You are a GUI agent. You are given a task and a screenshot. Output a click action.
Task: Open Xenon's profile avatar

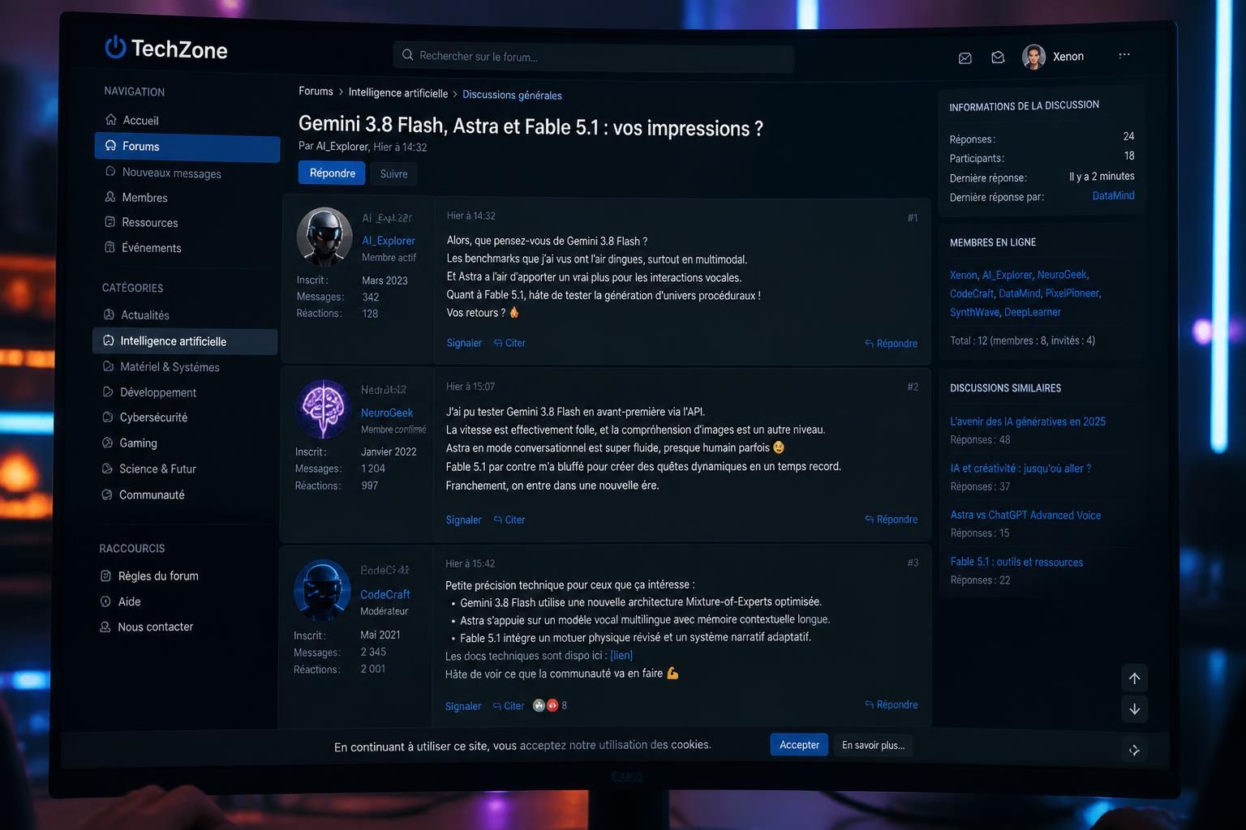1033,57
